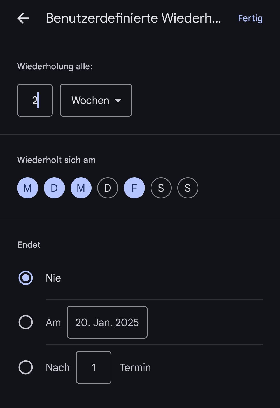Screen dimensions: 280x408
Task: Tap the Nie option label
Action: click(x=53, y=278)
